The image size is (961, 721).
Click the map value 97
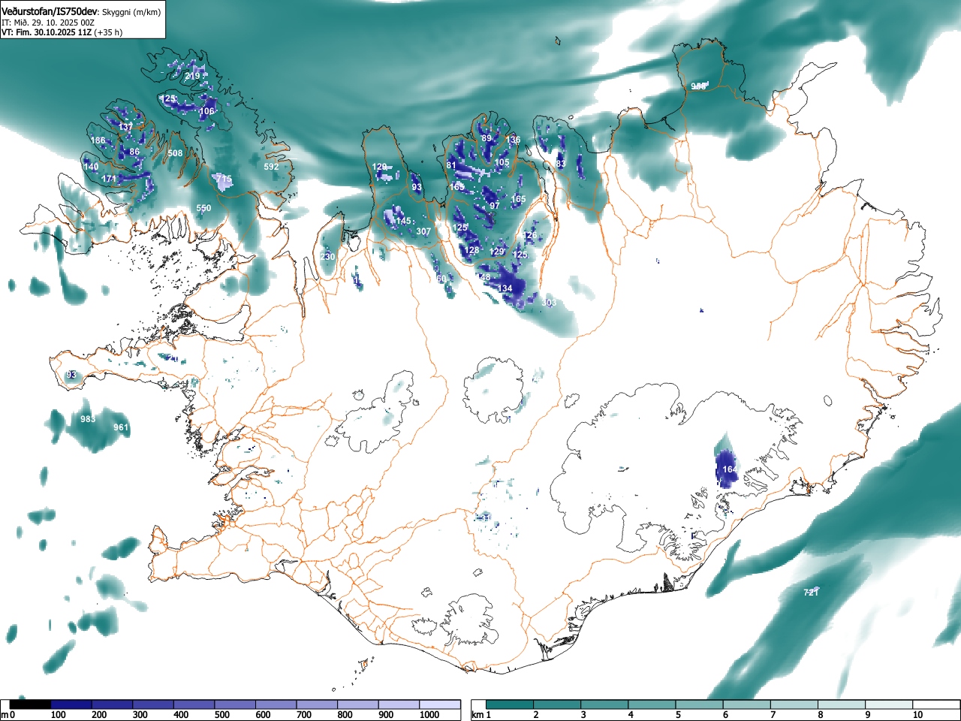point(494,205)
